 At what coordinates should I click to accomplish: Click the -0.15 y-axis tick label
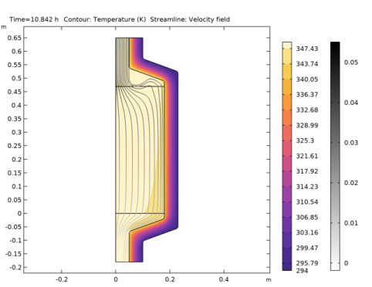coord(13,254)
